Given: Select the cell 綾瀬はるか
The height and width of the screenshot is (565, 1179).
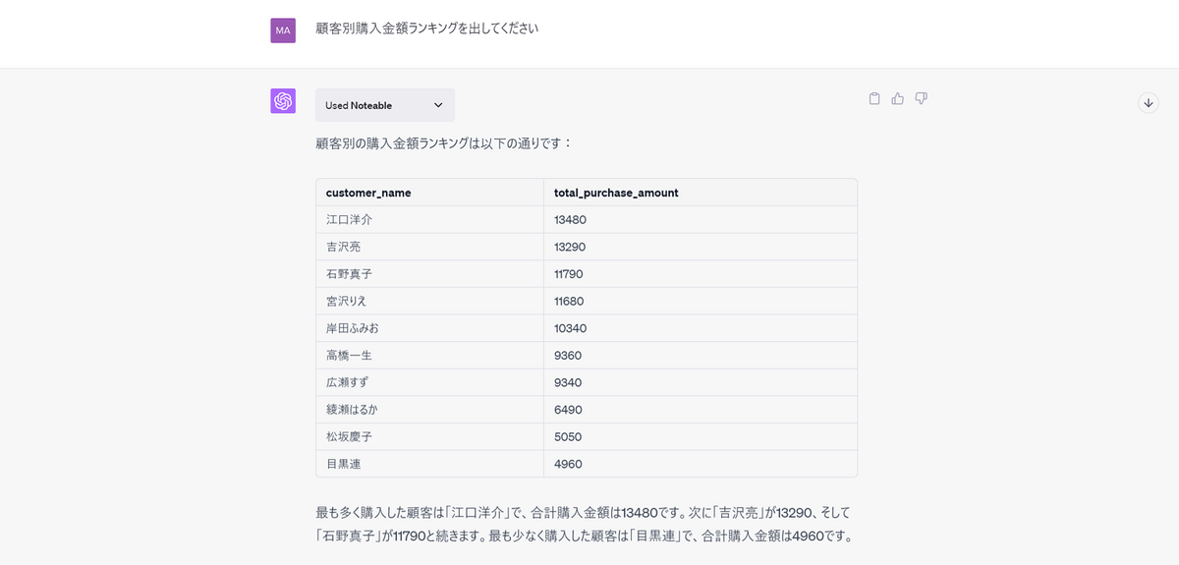Looking at the screenshot, I should [x=429, y=410].
